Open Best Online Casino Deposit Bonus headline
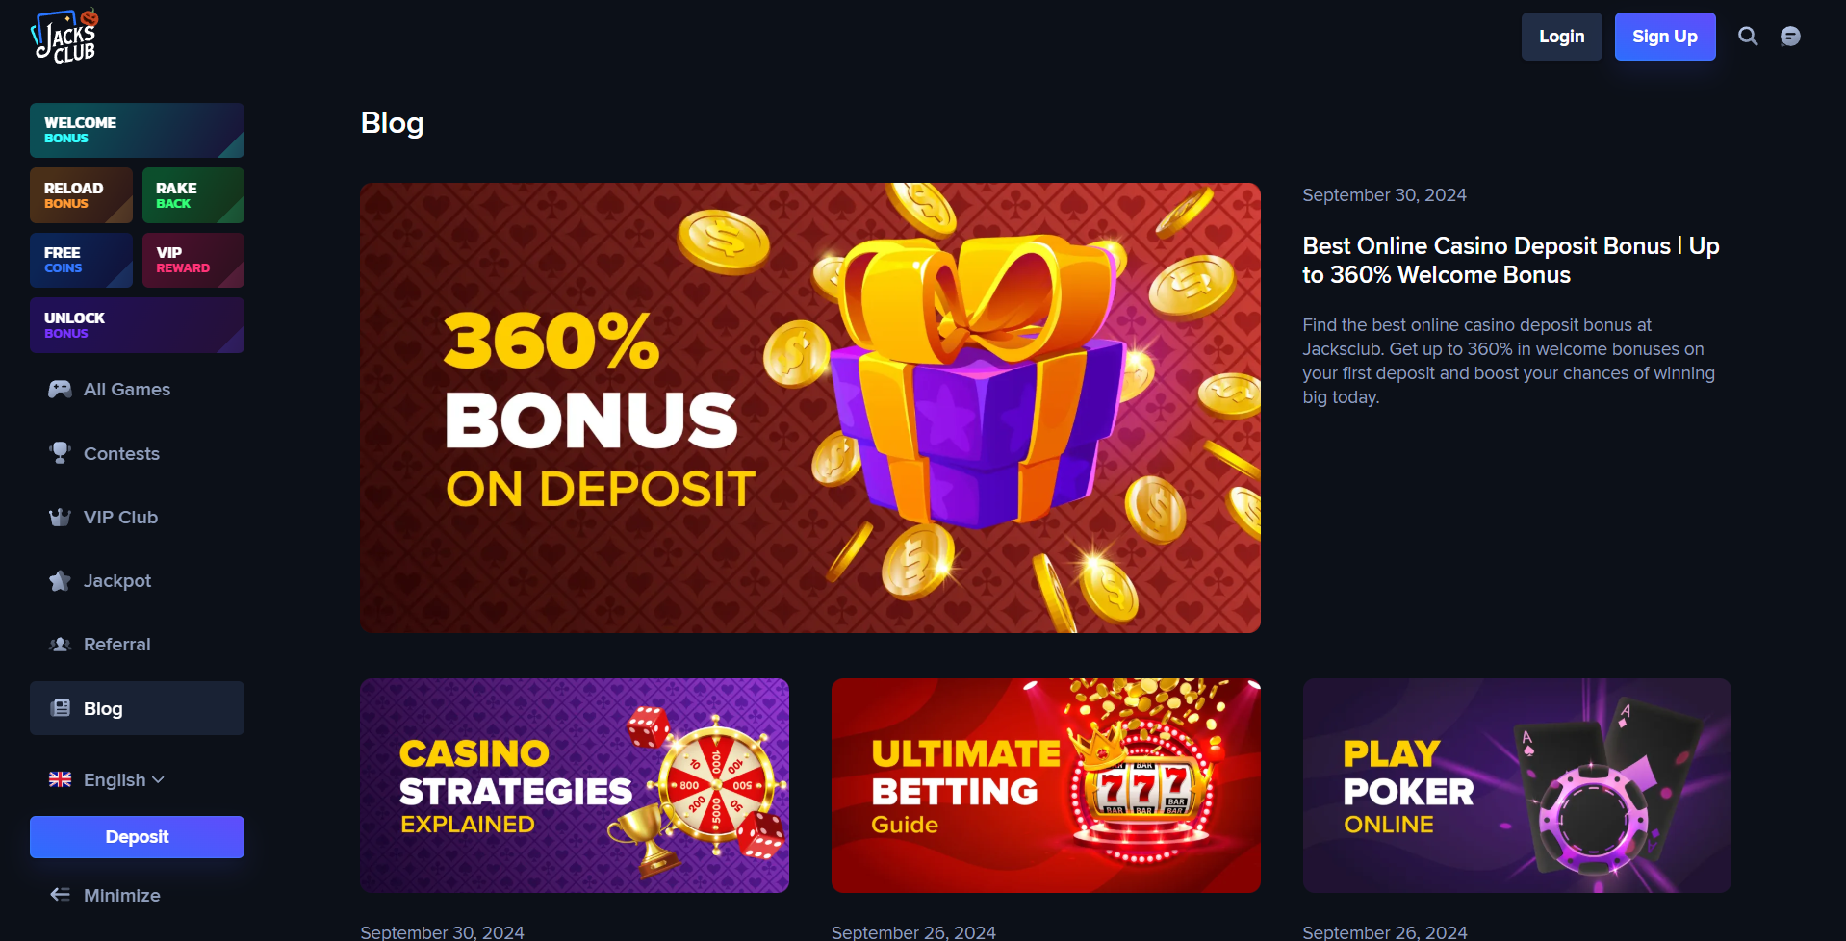Viewport: 1846px width, 941px height. click(1511, 260)
